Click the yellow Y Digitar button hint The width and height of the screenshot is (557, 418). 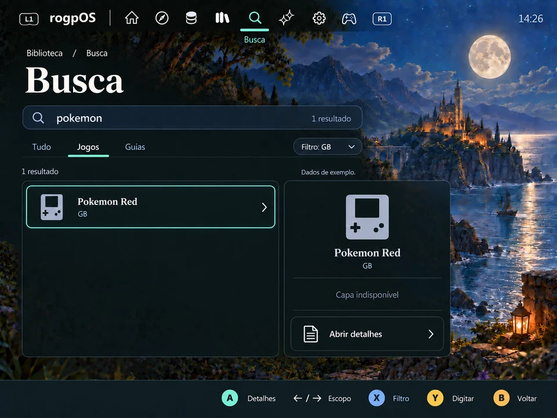pyautogui.click(x=435, y=398)
